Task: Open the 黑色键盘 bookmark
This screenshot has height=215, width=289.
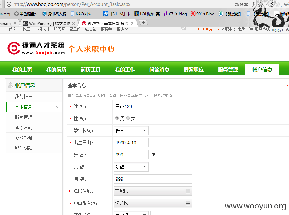Action: tap(26, 14)
